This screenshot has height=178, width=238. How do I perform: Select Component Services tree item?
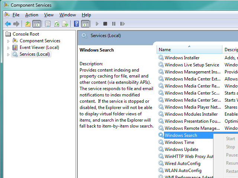pos(40,41)
